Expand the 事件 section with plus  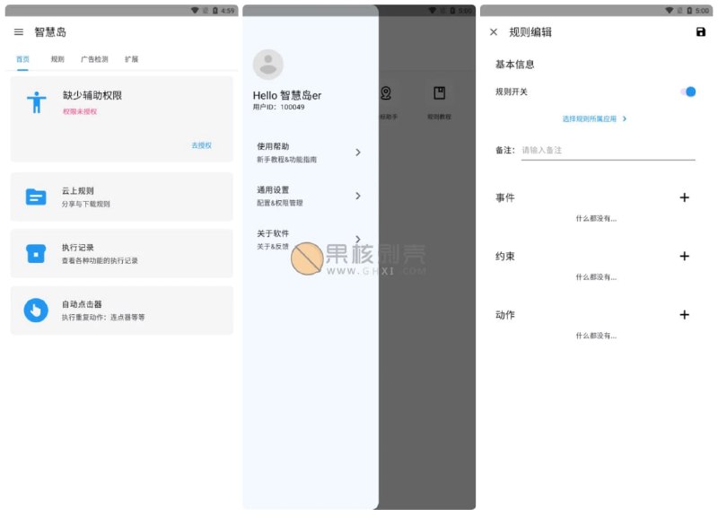tap(685, 197)
